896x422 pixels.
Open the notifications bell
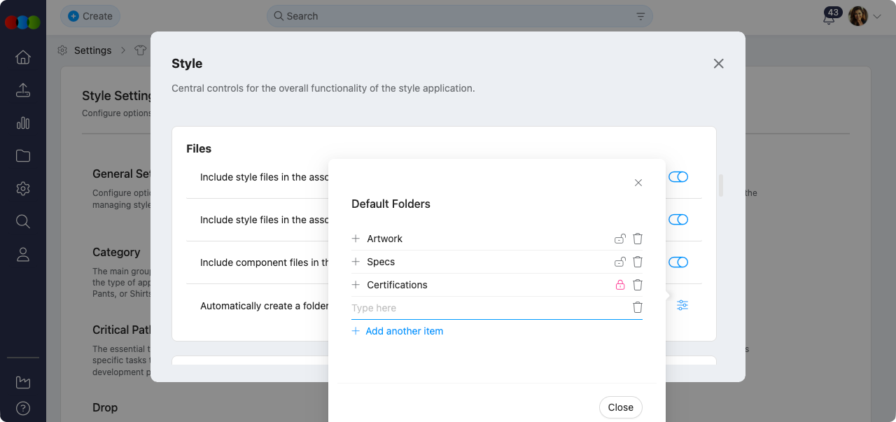point(829,17)
